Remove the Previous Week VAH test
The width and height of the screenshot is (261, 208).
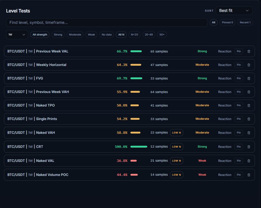[249, 92]
